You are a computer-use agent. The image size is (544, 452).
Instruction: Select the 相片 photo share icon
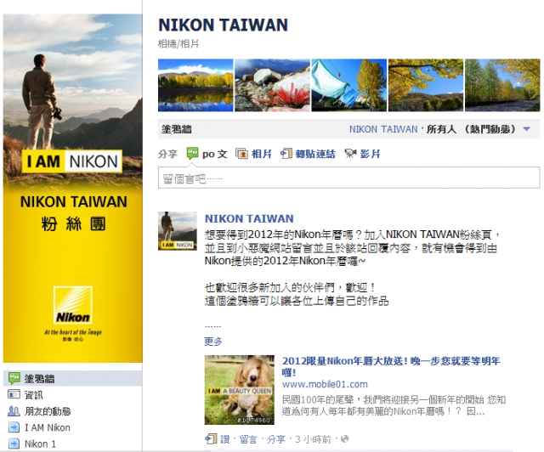pos(241,153)
